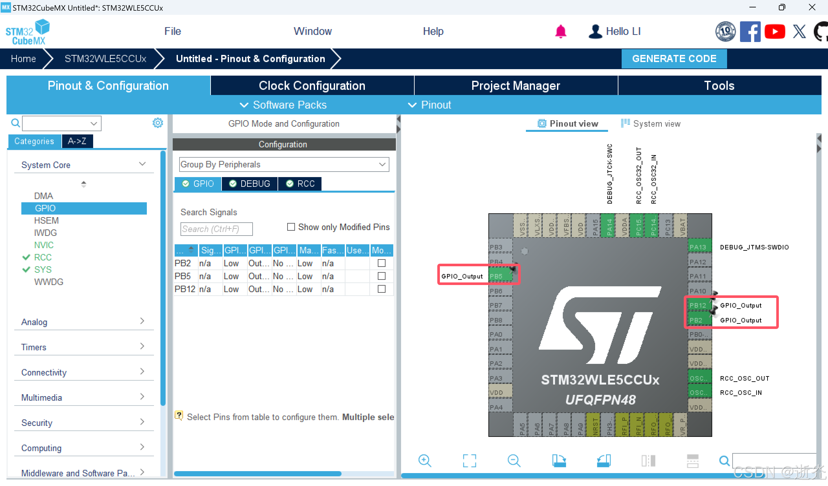This screenshot has height=486, width=828.
Task: Click the notification bell icon
Action: coord(561,32)
